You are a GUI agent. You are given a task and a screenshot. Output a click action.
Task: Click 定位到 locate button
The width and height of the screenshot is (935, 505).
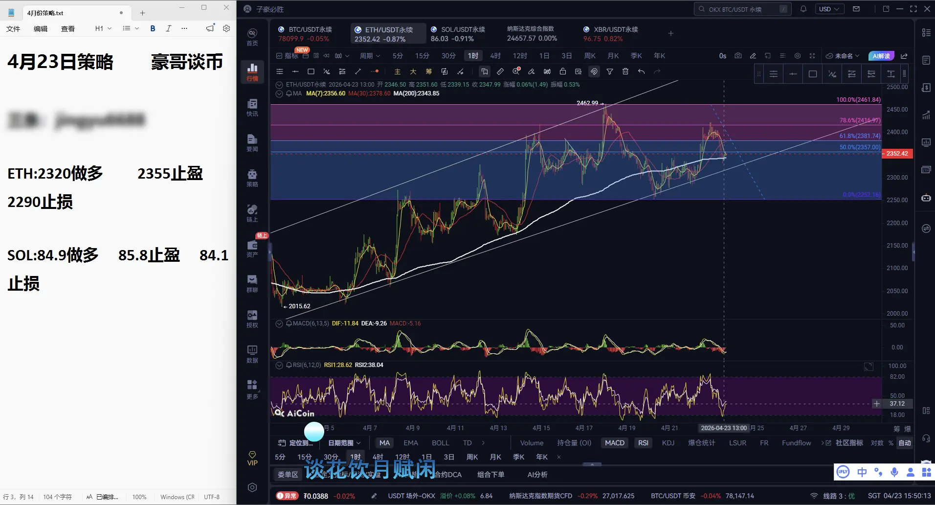point(295,443)
